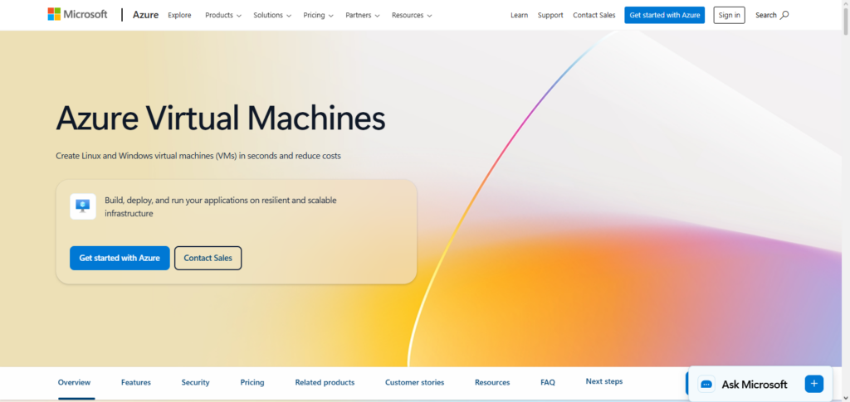The width and height of the screenshot is (850, 402).
Task: Go to the Customer stories tab
Action: tap(415, 383)
